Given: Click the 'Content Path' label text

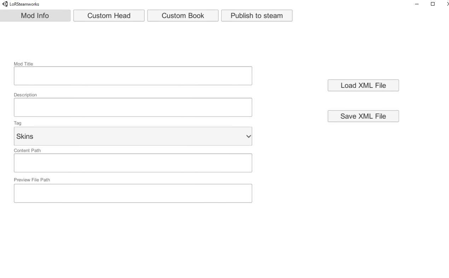Looking at the screenshot, I should tap(27, 151).
